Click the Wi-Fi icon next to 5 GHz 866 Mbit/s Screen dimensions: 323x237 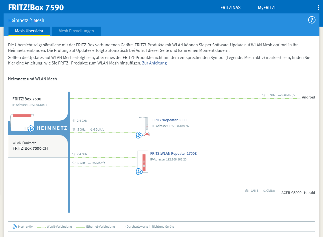[x=264, y=95]
